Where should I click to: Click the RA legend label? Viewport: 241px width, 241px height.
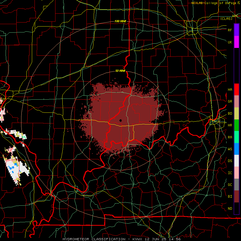click(x=230, y=137)
